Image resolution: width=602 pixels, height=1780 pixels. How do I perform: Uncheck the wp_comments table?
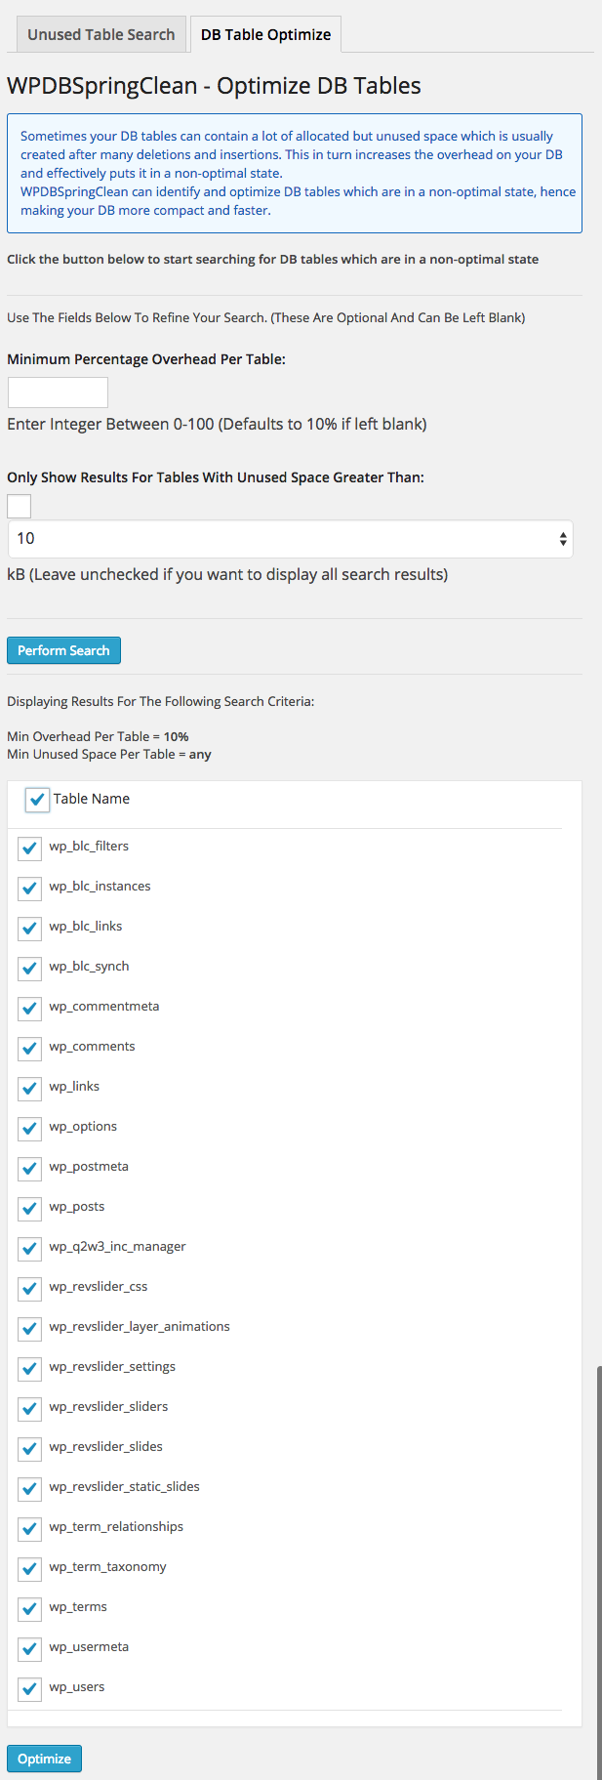point(29,1048)
